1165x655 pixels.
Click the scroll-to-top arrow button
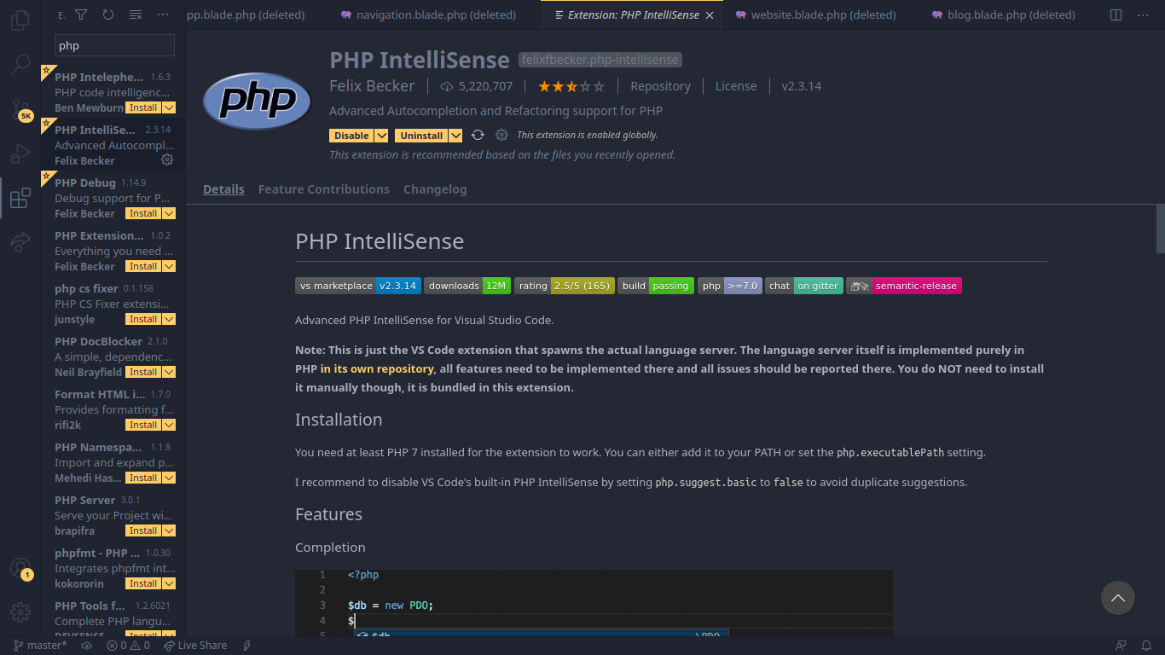pos(1117,598)
